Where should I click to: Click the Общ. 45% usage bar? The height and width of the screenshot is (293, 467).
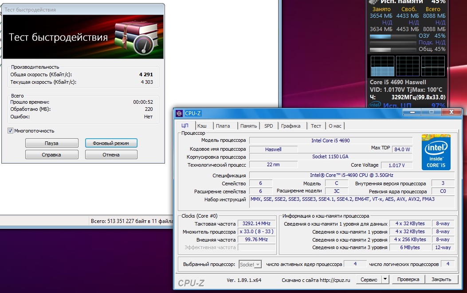pos(393,50)
